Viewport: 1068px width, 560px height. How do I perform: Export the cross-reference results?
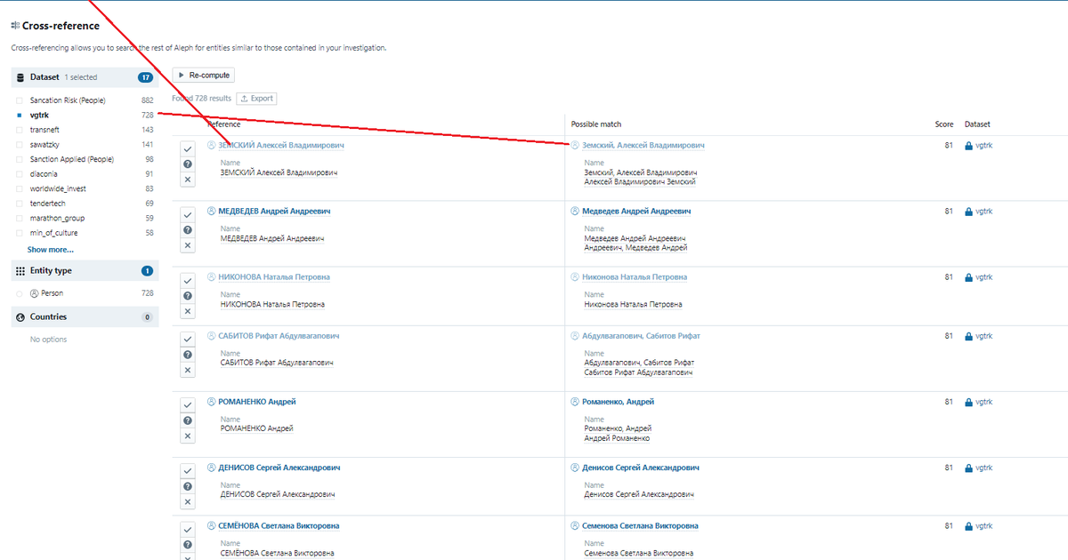255,99
